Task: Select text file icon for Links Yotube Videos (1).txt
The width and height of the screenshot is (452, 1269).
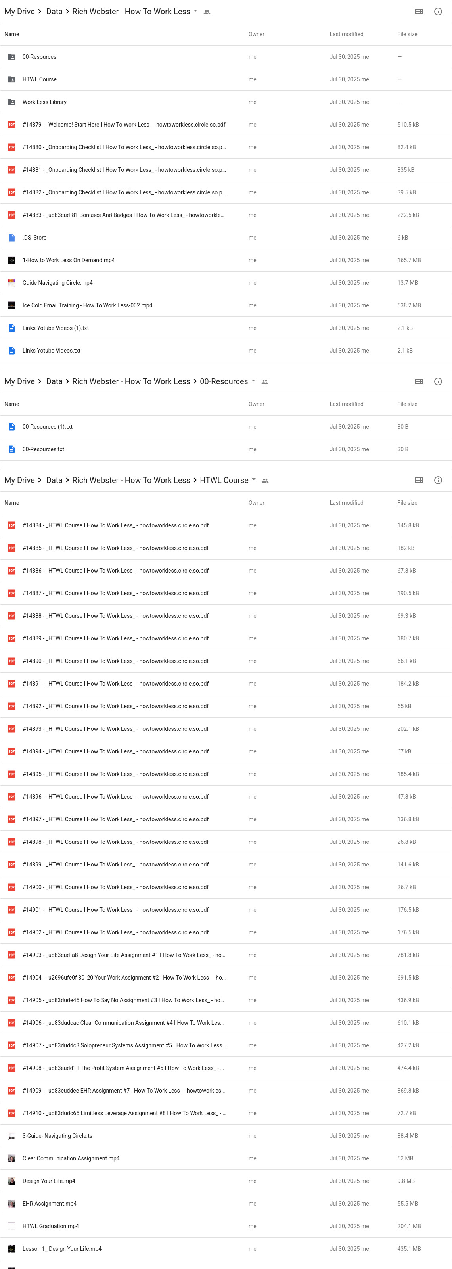Action: (x=11, y=328)
